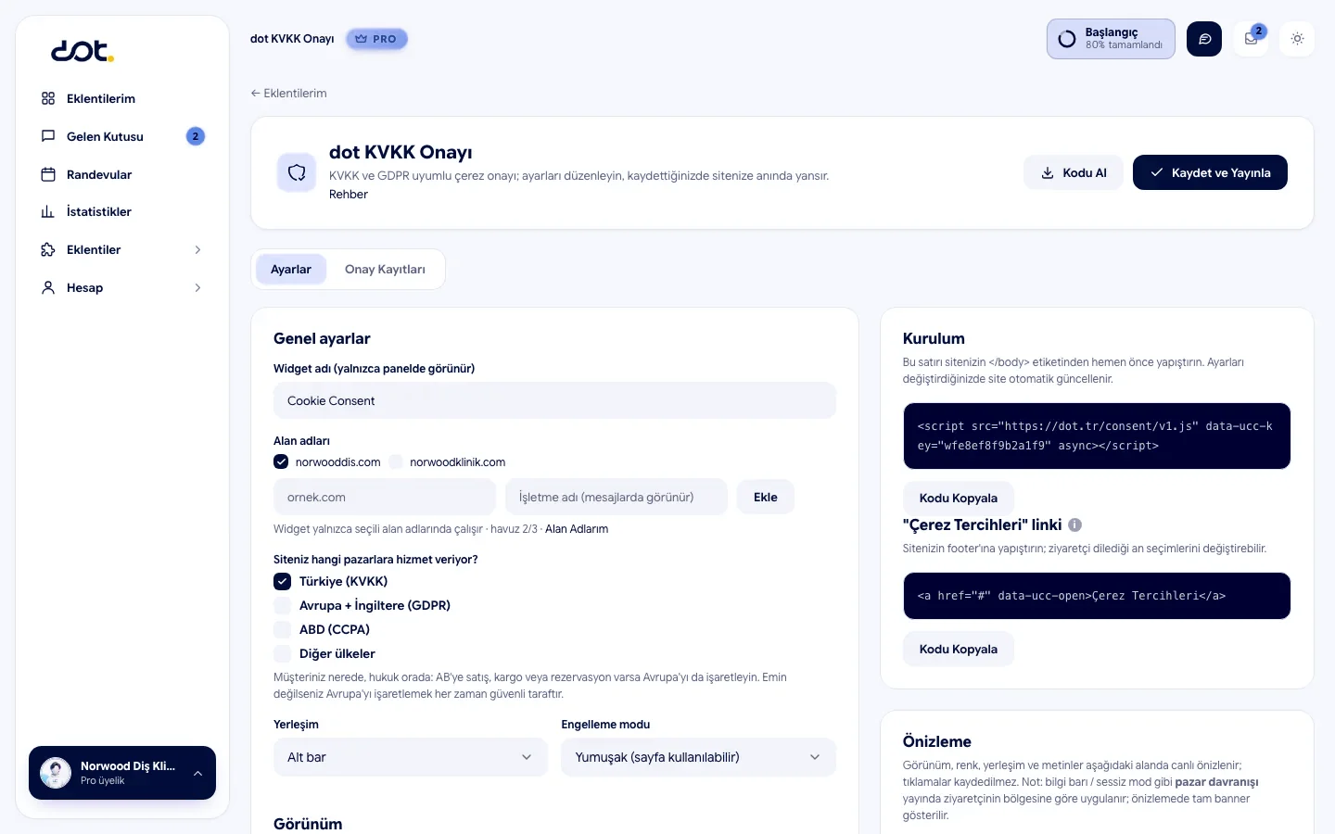Viewport: 1335px width, 834px height.
Task: Open the Başlangıç 80% tamamlandı progress indicator
Action: pos(1111,39)
